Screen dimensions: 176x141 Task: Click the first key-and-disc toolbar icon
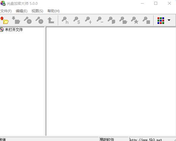(x=28, y=20)
